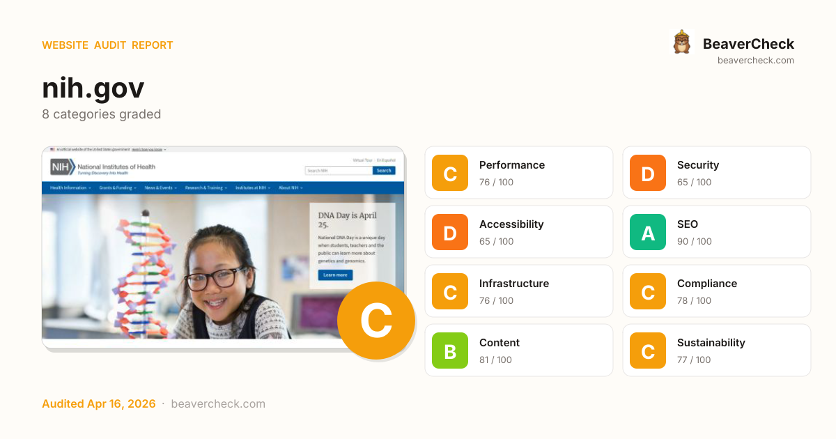Click the nih.gov website screenshot thumbnail
Image resolution: width=836 pixels, height=439 pixels.
click(x=223, y=247)
